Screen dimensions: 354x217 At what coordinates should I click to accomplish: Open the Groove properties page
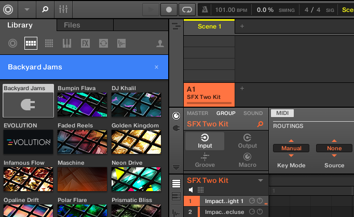click(x=205, y=160)
